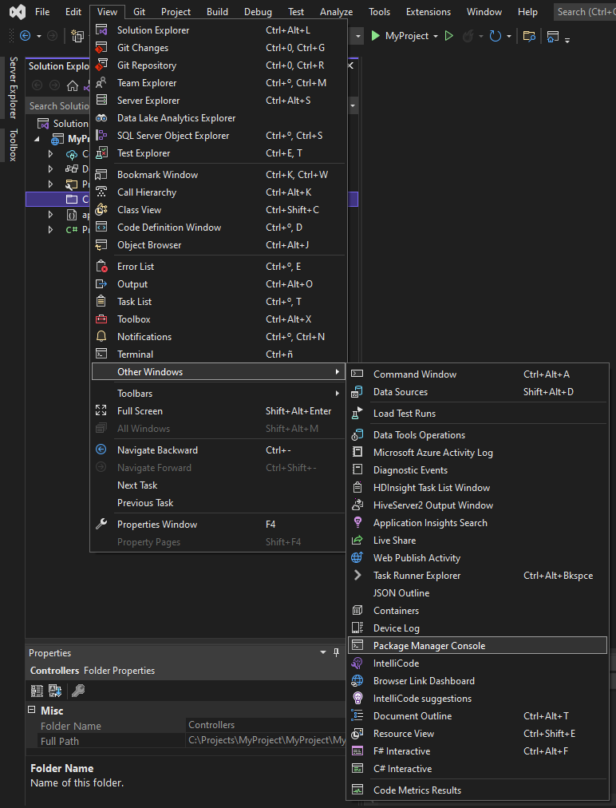Viewport: 616px width, 808px height.
Task: Pin the Properties panel with its pin icon
Action: pos(336,653)
